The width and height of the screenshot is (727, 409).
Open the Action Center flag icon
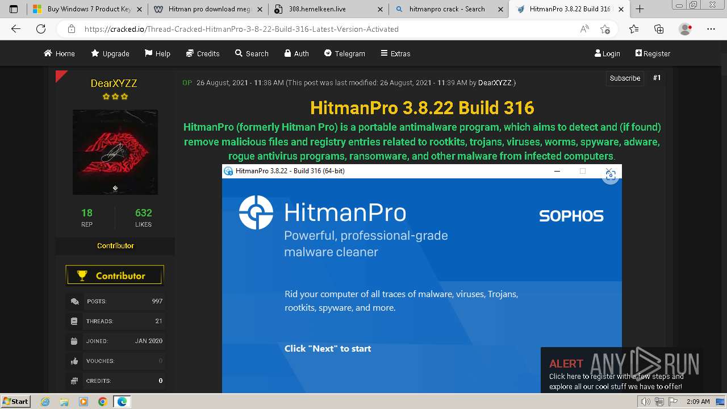672,402
